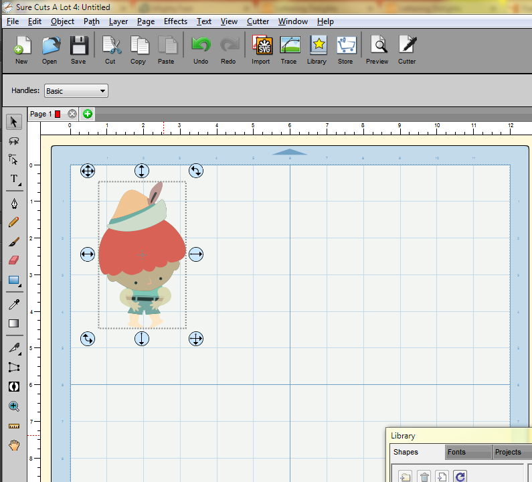The width and height of the screenshot is (532, 482).
Task: Select the Eraser tool
Action: coord(14,260)
